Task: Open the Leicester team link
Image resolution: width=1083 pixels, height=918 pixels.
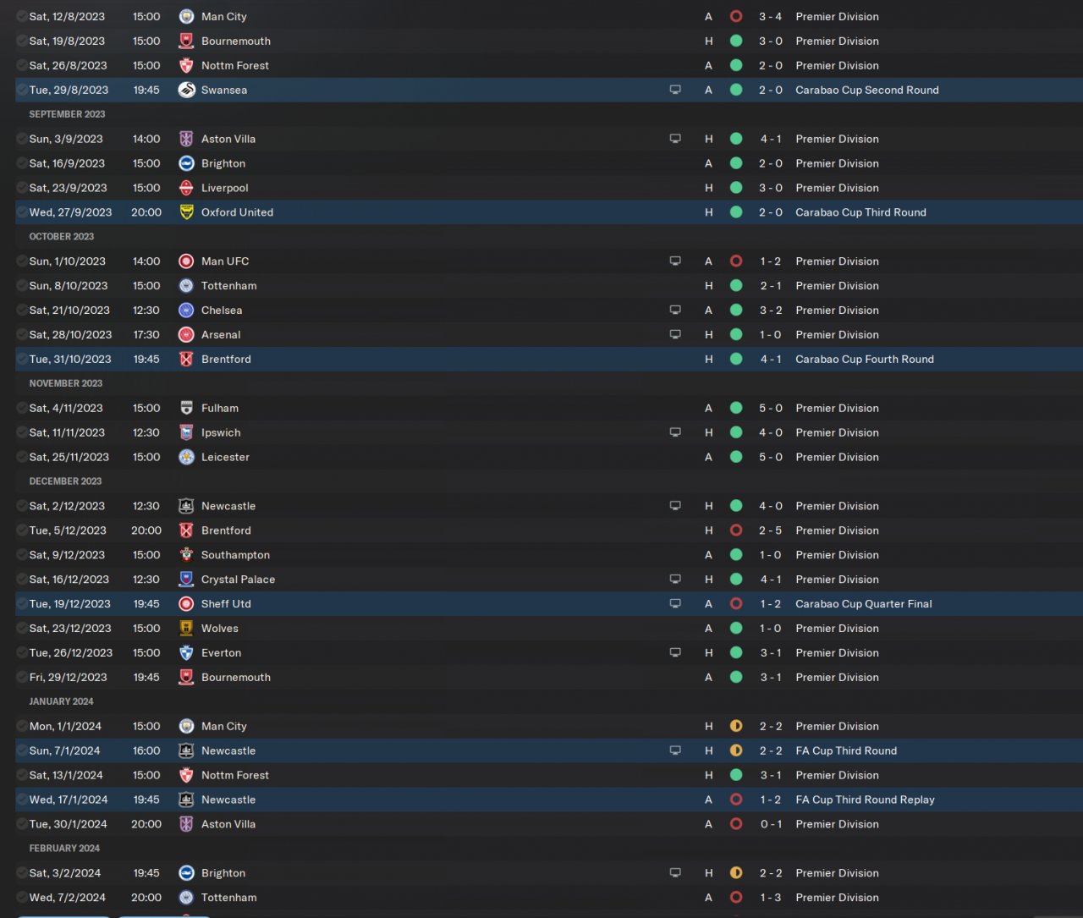Action: tap(225, 457)
